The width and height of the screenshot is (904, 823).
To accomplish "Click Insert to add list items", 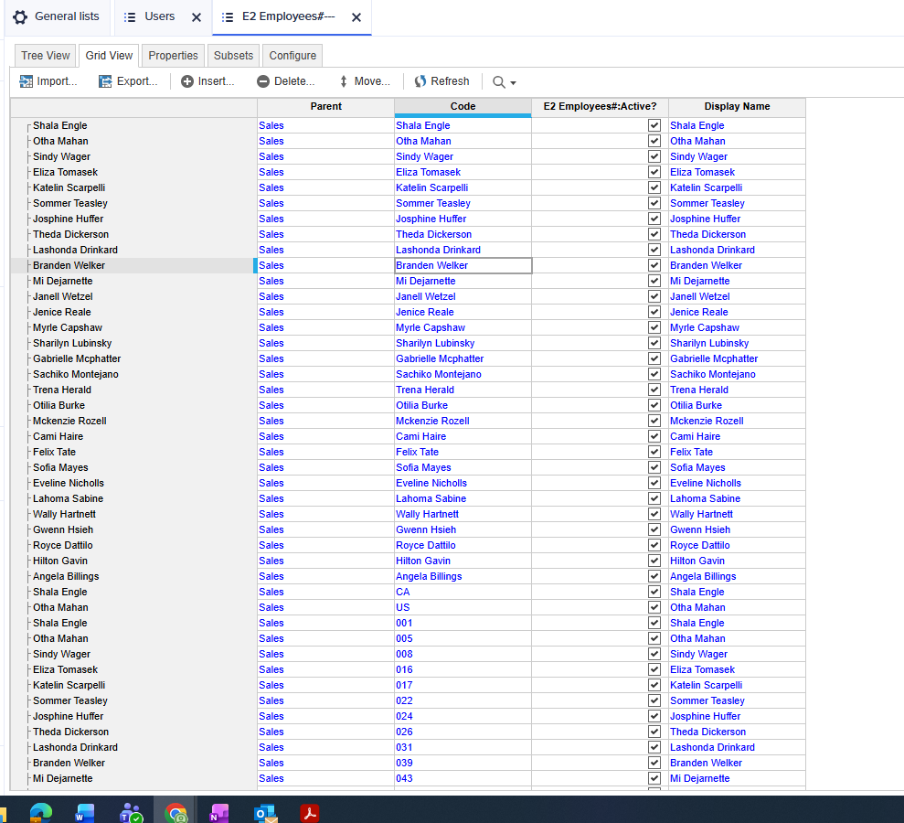I will [208, 81].
